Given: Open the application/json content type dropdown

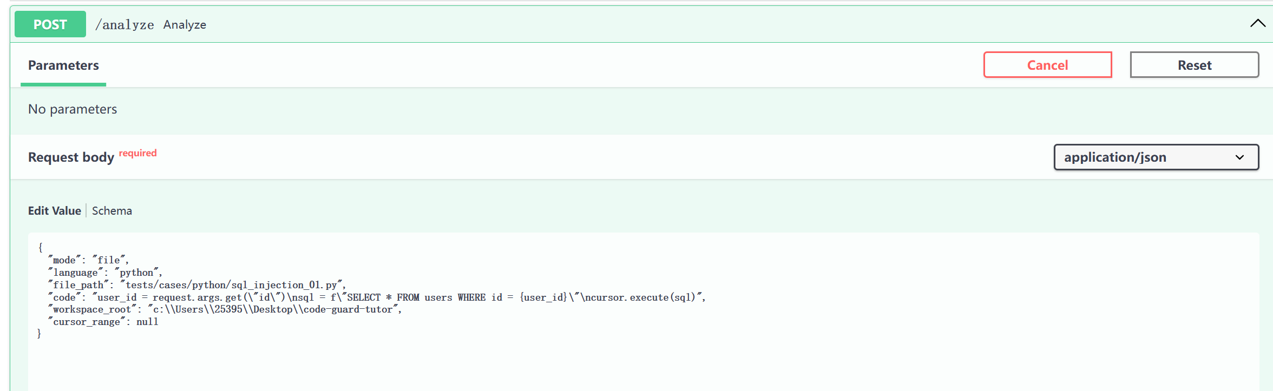Looking at the screenshot, I should (x=1156, y=157).
